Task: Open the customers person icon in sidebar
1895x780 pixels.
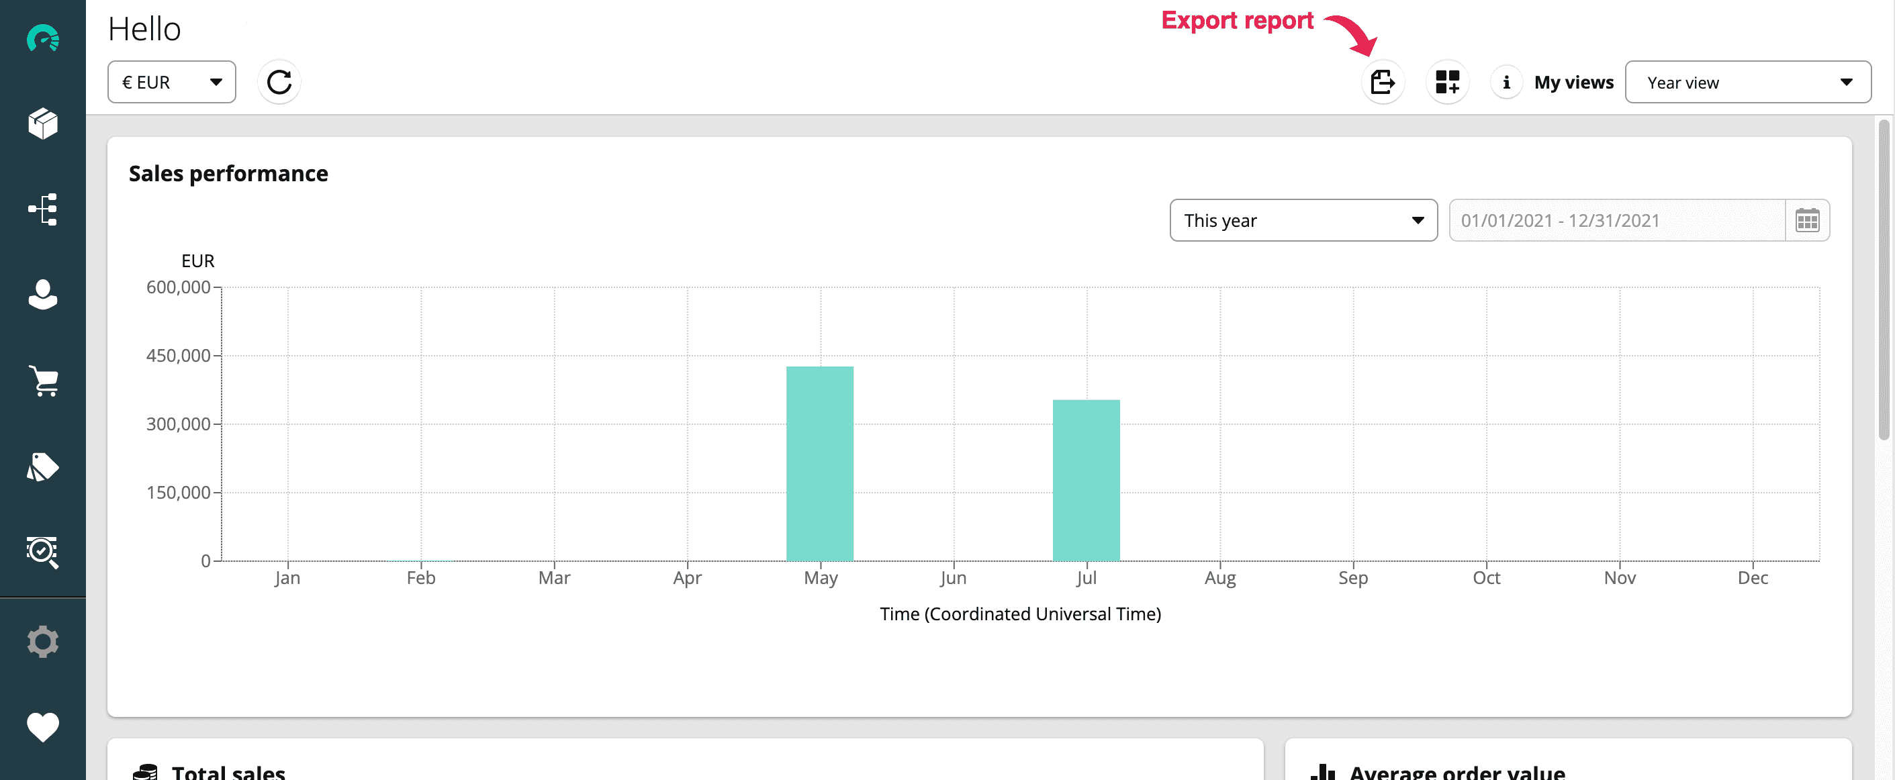Action: tap(43, 295)
